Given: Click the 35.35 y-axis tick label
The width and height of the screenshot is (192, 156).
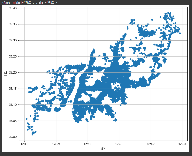Looking at the screenshot, I should click(12, 24).
